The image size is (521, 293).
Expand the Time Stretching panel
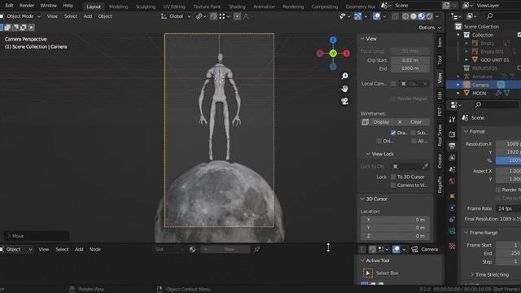472,275
